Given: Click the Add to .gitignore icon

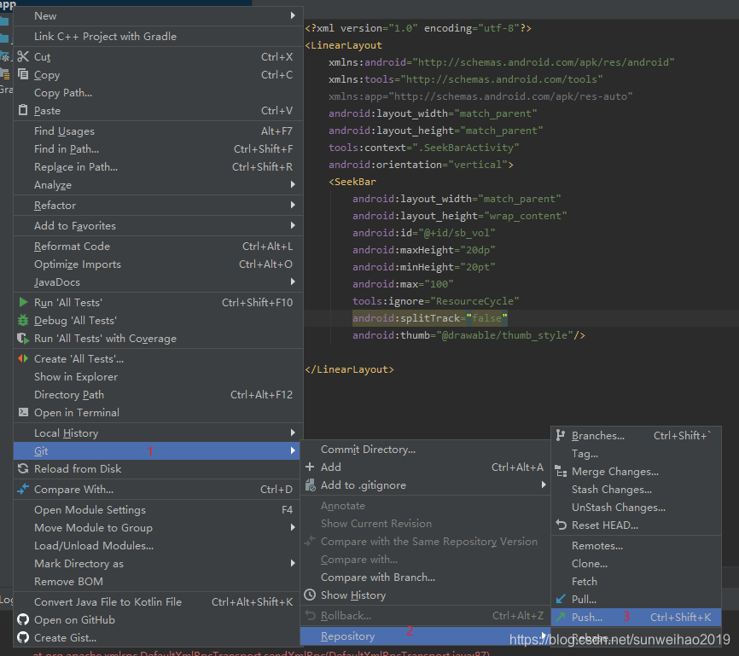Looking at the screenshot, I should (x=310, y=485).
